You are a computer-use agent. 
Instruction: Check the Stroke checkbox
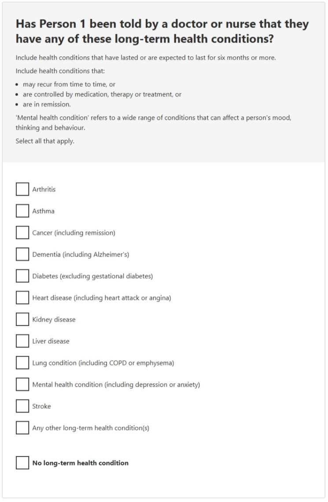point(22,405)
